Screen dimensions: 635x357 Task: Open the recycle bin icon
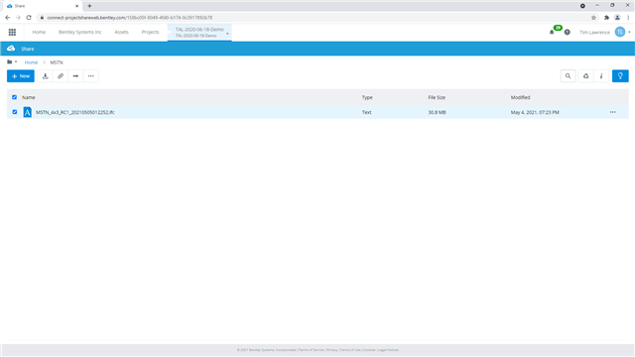tap(586, 76)
